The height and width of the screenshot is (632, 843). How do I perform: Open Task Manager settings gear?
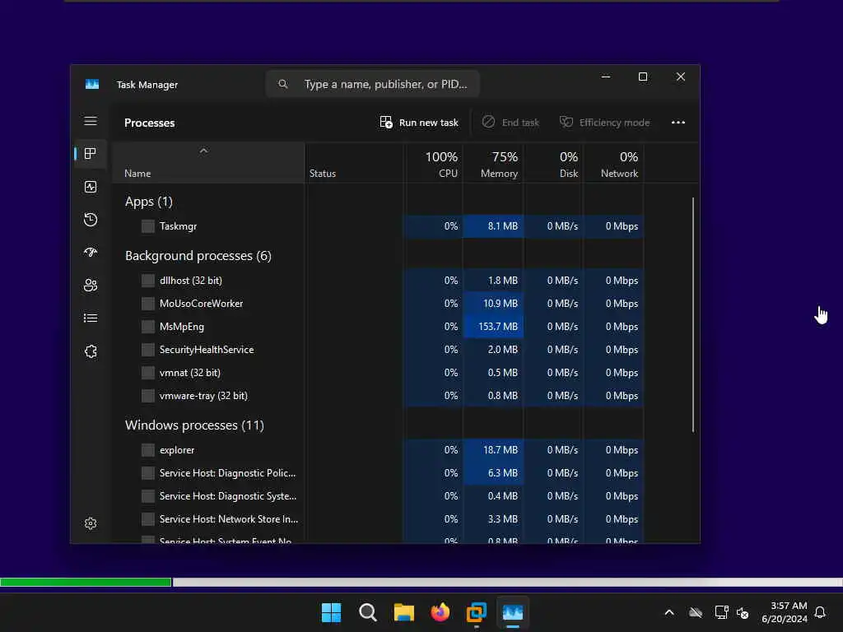[91, 523]
